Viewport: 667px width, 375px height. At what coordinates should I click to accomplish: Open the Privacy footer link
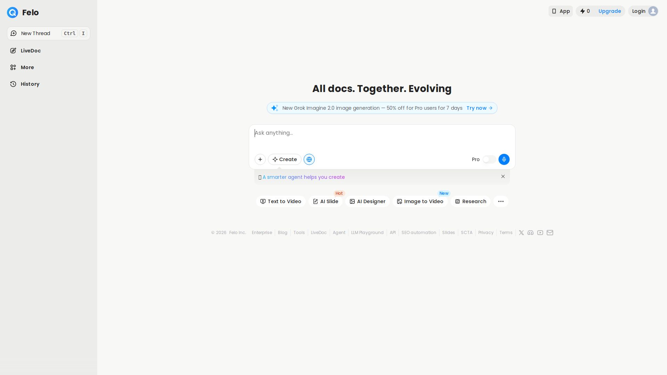486,233
